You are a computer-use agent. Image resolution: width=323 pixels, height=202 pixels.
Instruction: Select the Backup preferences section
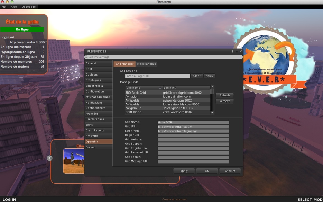point(99,147)
